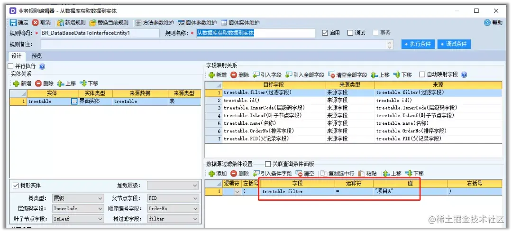
Task: Click the 规则备注 field spinner arrows
Action: [390, 44]
